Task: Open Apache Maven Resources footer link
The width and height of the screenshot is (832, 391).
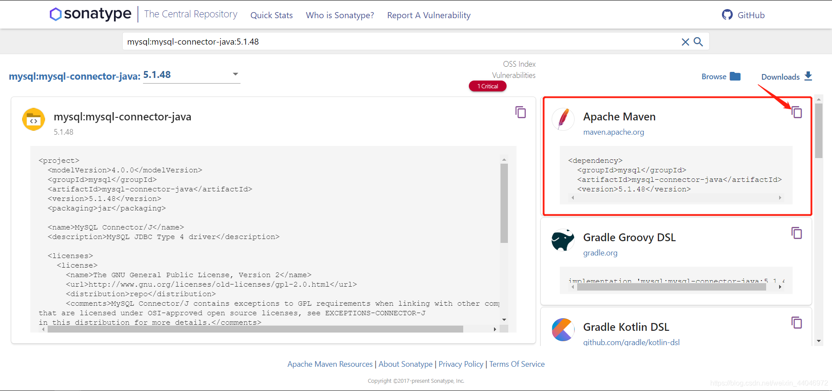Action: pyautogui.click(x=330, y=364)
